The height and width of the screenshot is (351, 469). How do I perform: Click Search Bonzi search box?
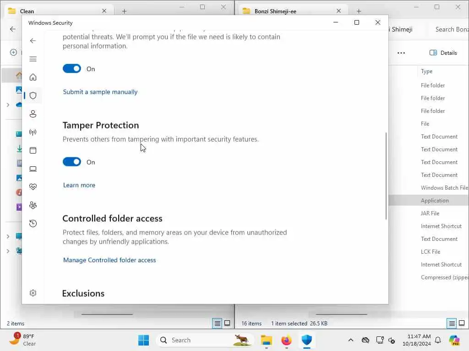click(452, 29)
